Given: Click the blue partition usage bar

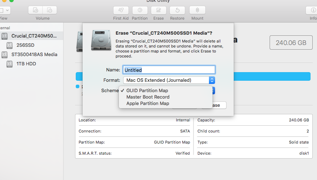Looking at the screenshot, I should click(272, 76).
